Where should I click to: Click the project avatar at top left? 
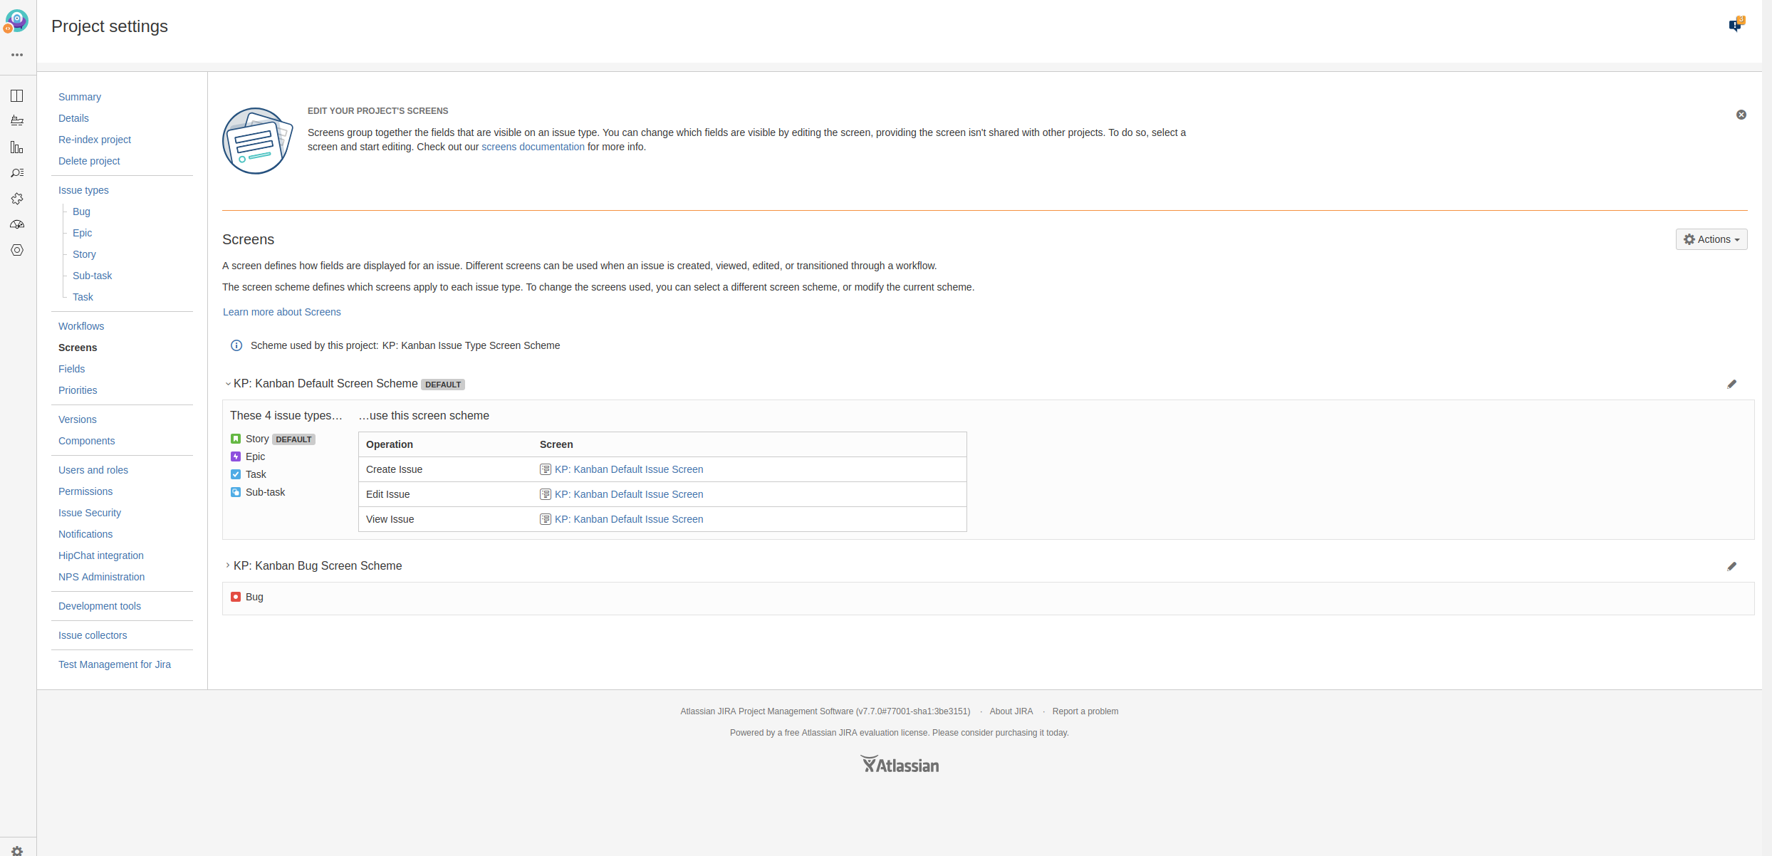(16, 21)
